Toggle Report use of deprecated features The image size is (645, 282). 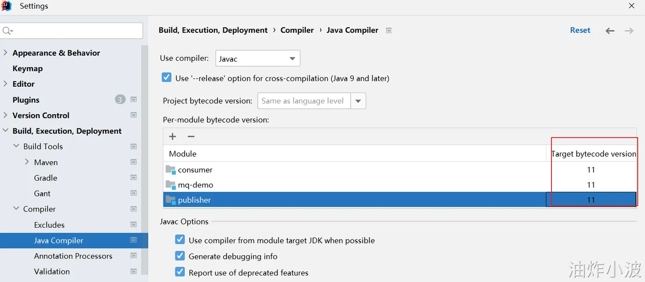[x=180, y=272]
